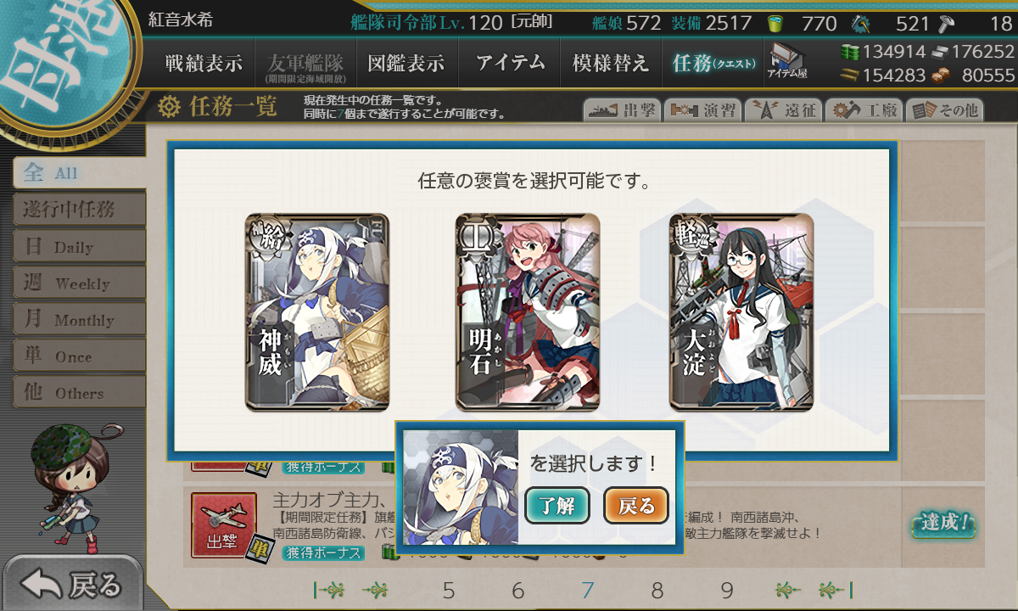Click the 達成! quest complete badge
This screenshot has width=1018, height=611.
942,524
